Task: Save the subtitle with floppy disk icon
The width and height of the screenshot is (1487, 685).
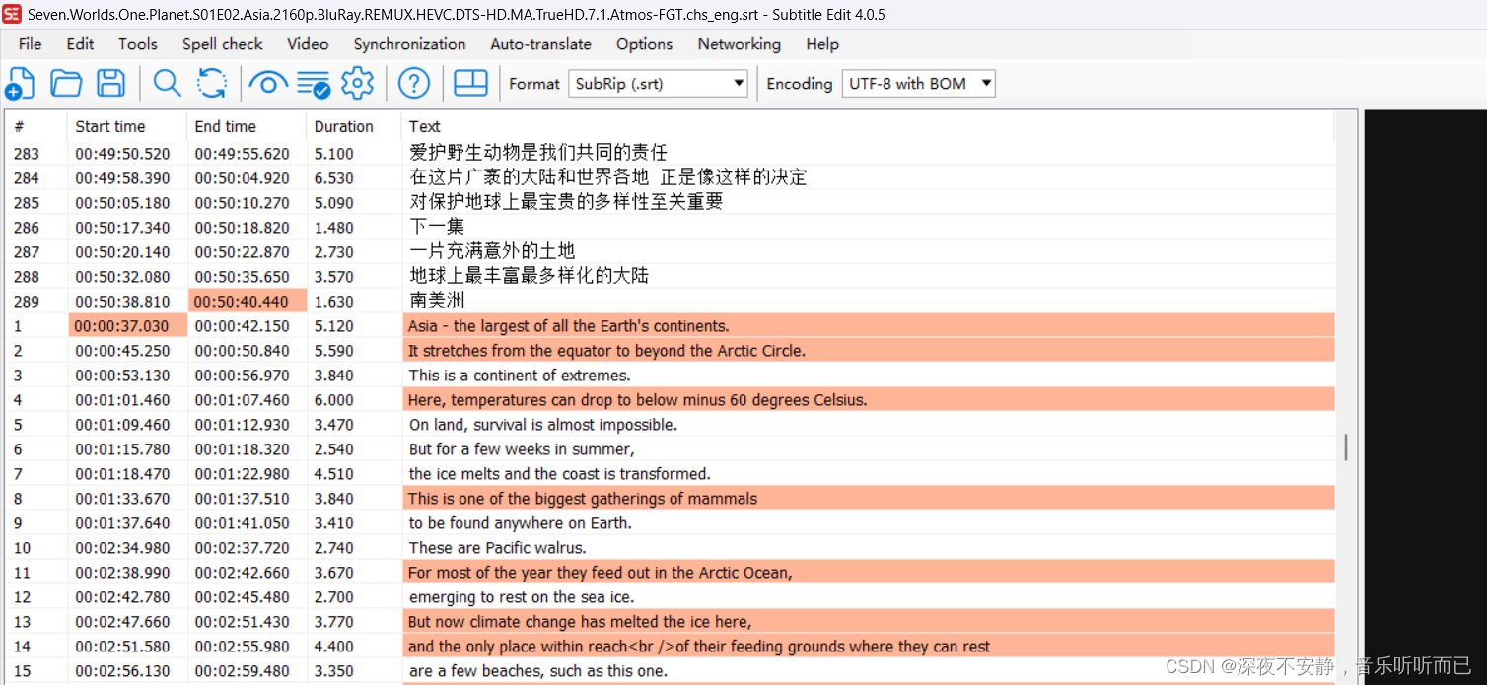Action: coord(110,84)
